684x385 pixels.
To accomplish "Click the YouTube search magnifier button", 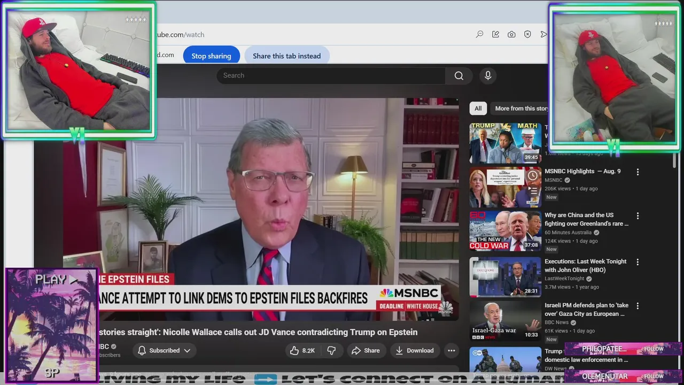I will pyautogui.click(x=458, y=75).
